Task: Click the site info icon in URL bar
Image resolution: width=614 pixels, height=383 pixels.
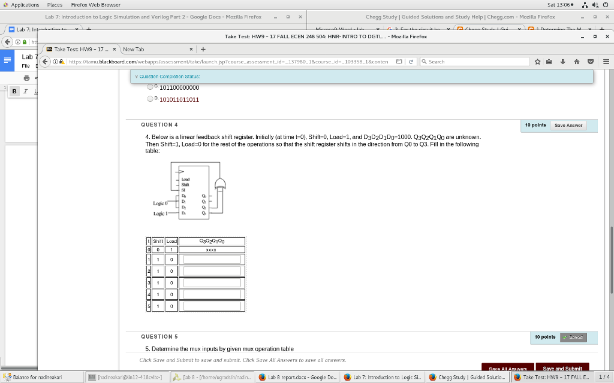Action: 55,62
